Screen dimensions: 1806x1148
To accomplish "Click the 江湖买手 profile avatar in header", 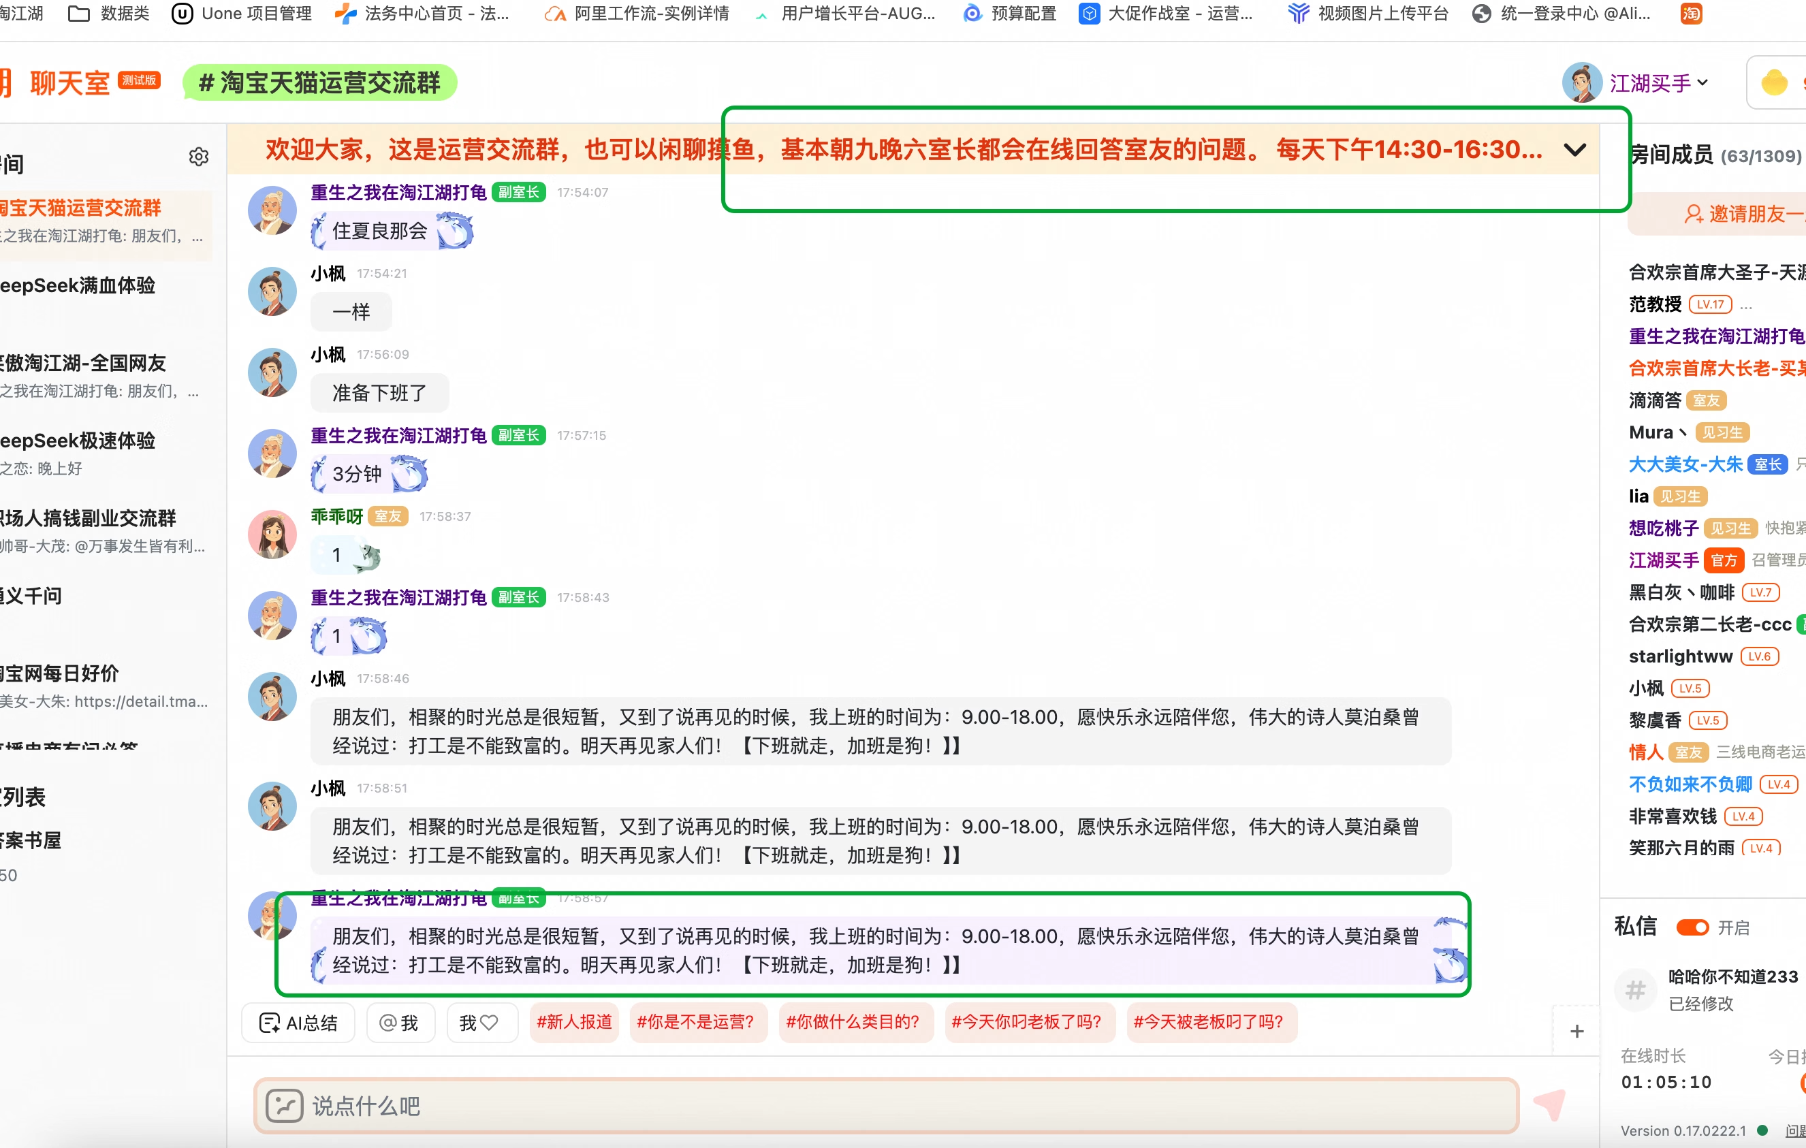I will click(x=1582, y=82).
